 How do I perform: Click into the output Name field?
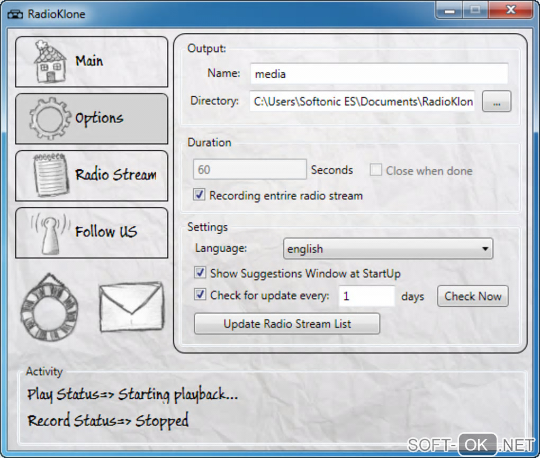379,74
